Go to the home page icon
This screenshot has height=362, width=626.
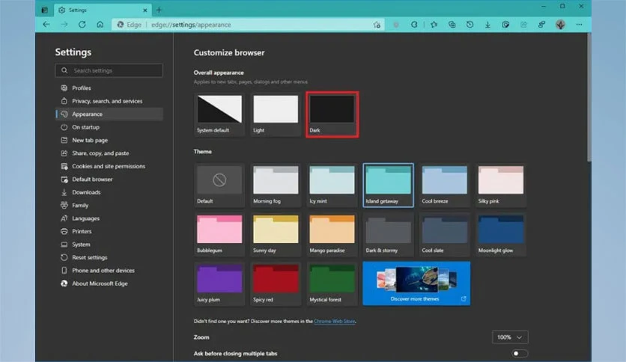click(100, 25)
